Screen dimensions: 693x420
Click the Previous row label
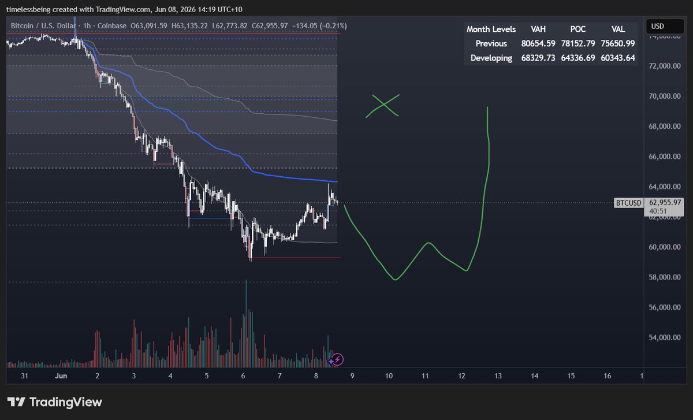[x=491, y=44]
